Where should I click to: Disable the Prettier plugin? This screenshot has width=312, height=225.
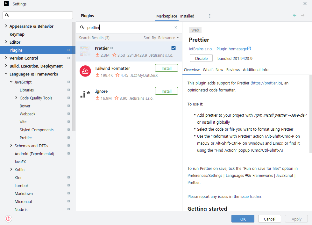201,58
